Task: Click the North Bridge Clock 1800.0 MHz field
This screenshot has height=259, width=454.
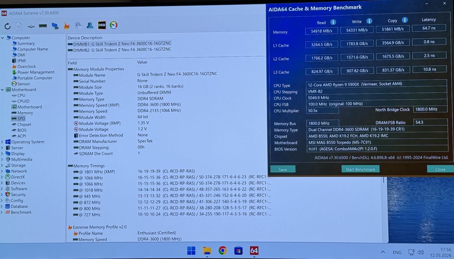Action: (x=429, y=109)
